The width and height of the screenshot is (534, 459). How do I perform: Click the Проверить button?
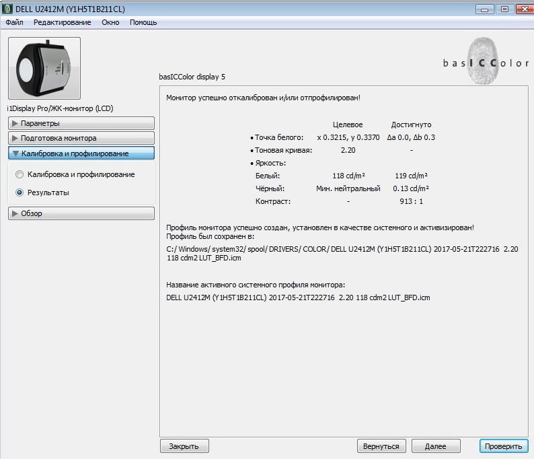click(503, 446)
